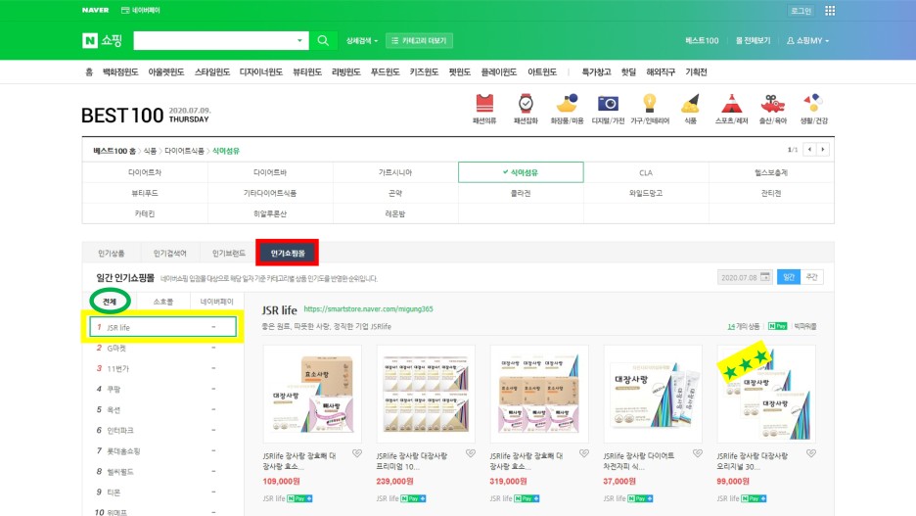
Task: Click the 로그인 button
Action: coord(801,11)
